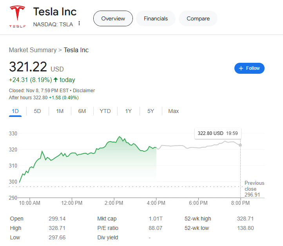Click the 322.80 USD chart tooltip
283x246 pixels.
pyautogui.click(x=218, y=133)
